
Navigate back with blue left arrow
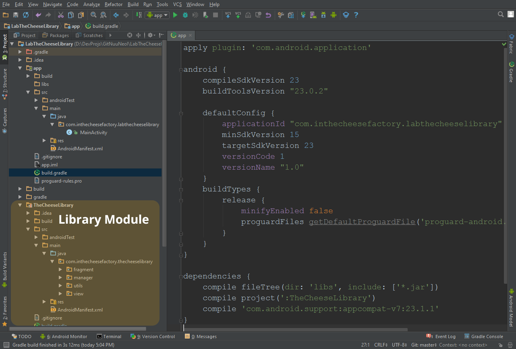click(116, 15)
